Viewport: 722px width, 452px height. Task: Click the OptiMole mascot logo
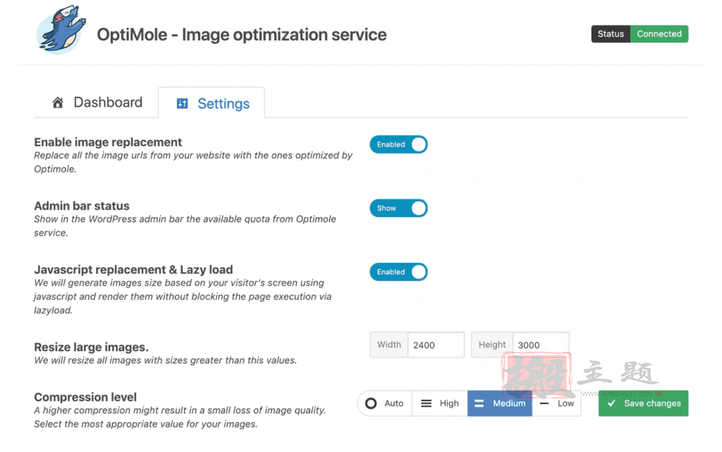[61, 30]
